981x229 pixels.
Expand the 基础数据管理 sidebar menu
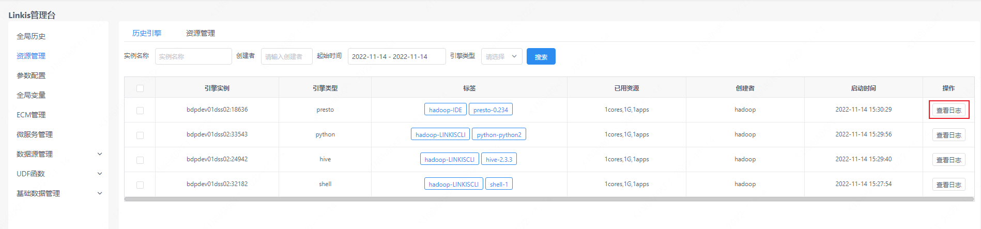(59, 193)
